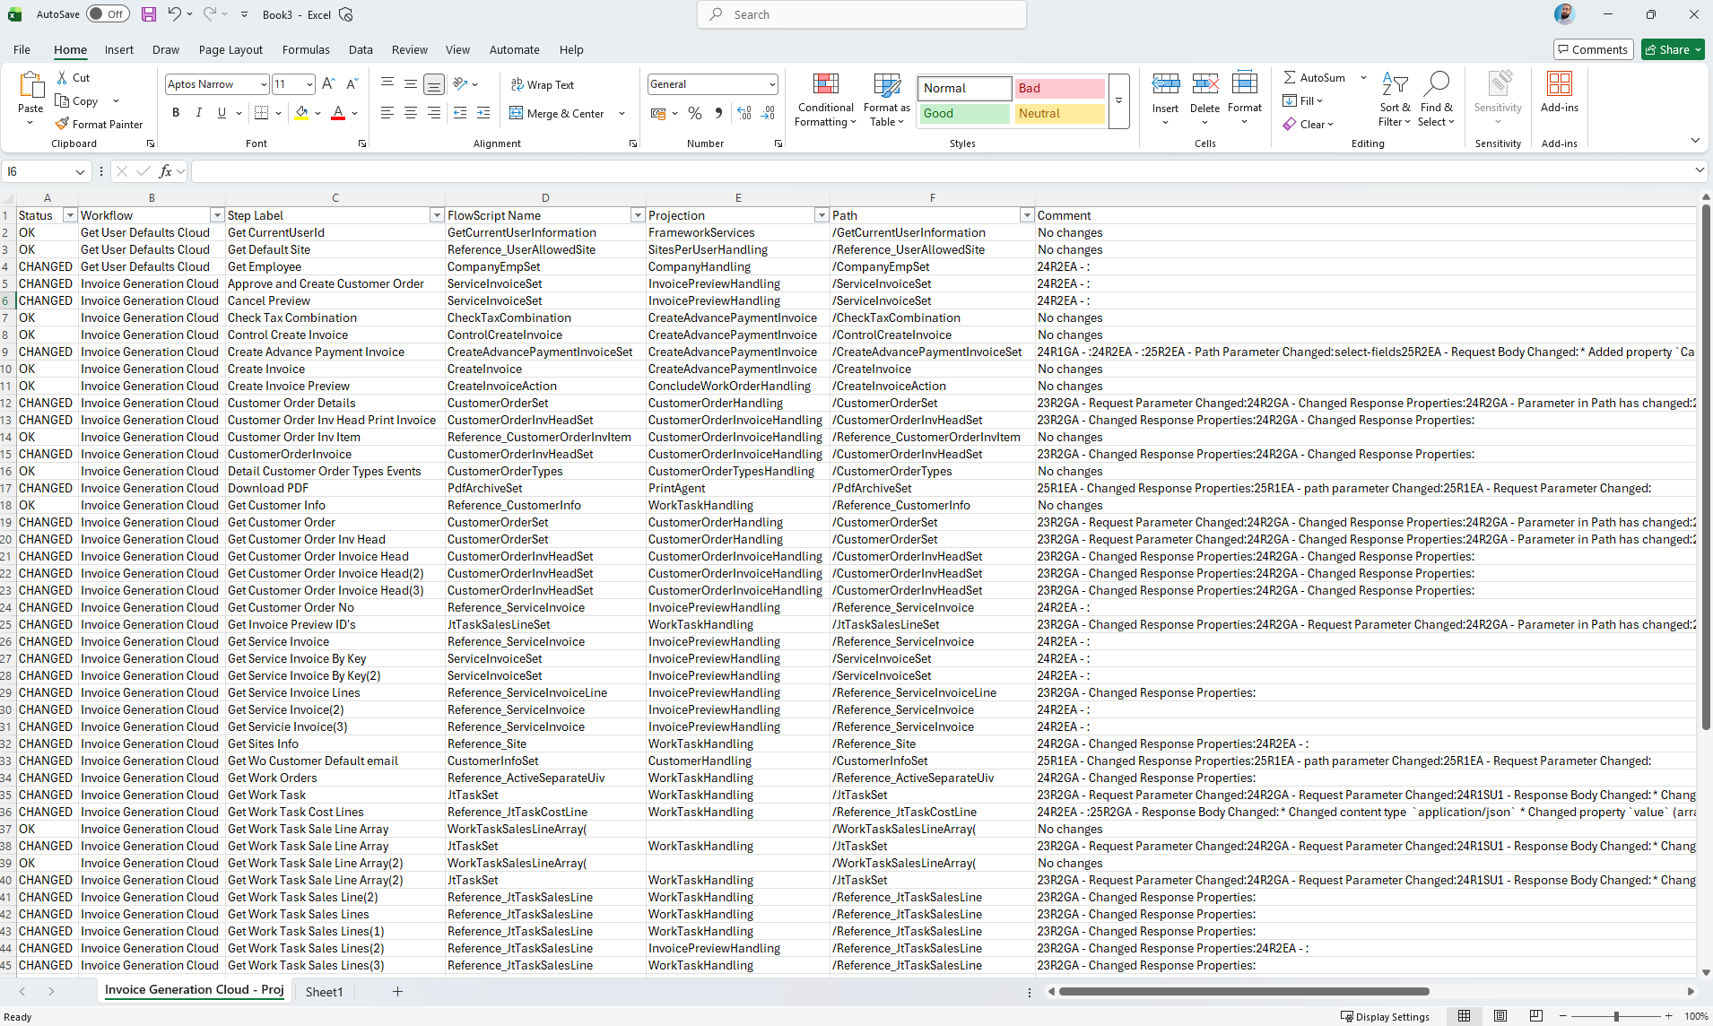Click the Format Painter icon
The height and width of the screenshot is (1026, 1713).
(x=62, y=125)
